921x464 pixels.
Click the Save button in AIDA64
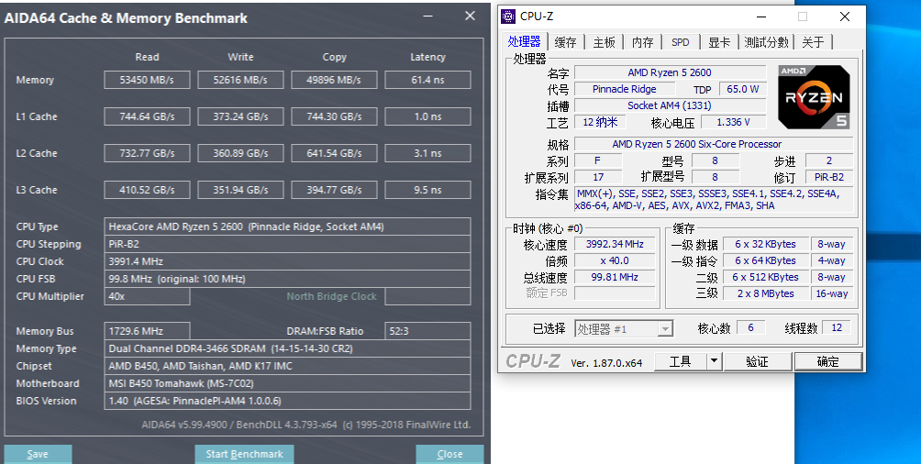(38, 454)
